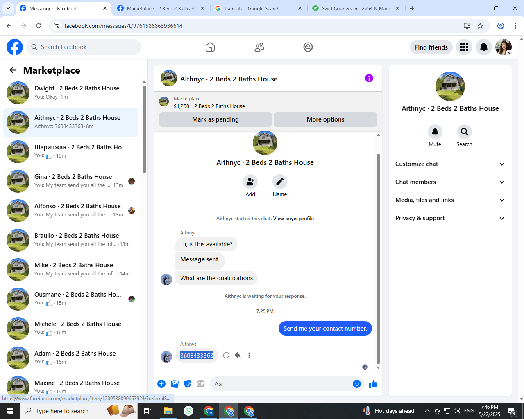Open the Chrome tab search dropdown

8,8
